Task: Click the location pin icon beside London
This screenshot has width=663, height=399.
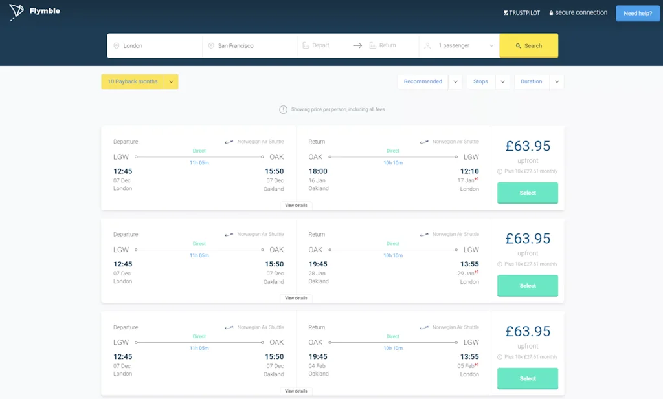Action: point(117,46)
